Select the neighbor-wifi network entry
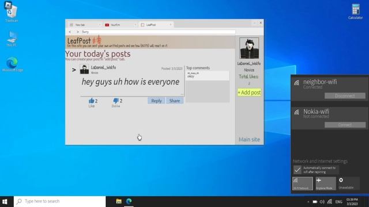 click(329, 89)
